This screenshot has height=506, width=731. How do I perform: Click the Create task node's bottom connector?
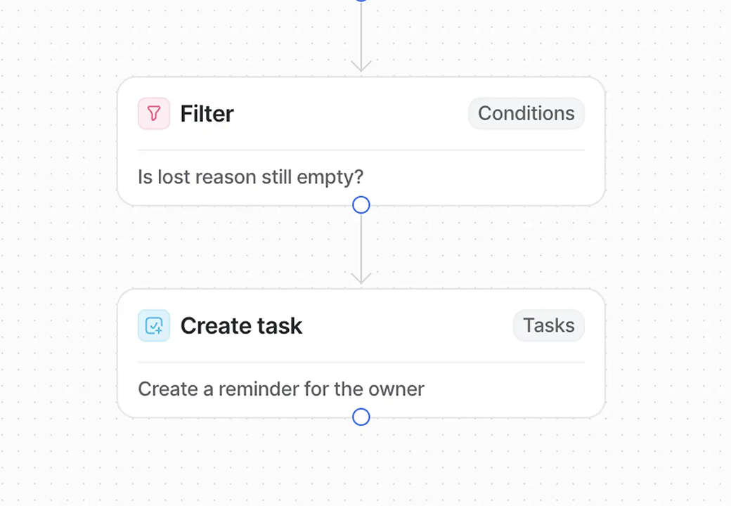coord(361,417)
